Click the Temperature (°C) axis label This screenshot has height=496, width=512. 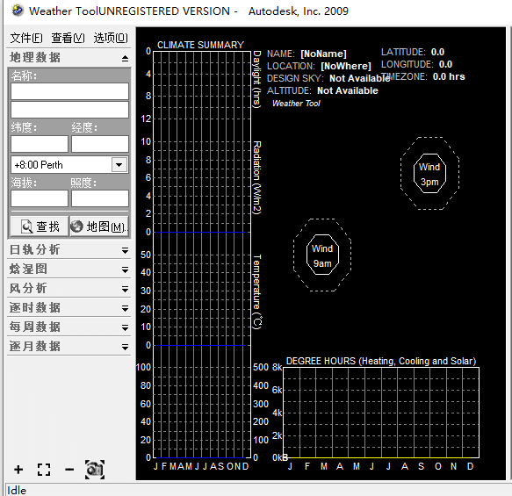(257, 292)
